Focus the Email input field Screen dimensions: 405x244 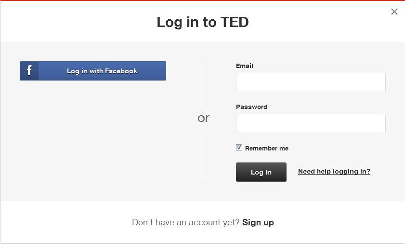tap(311, 82)
